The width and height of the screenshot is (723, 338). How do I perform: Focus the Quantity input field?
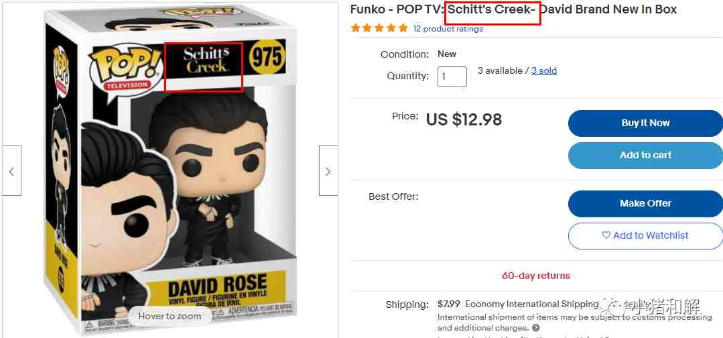coord(452,76)
